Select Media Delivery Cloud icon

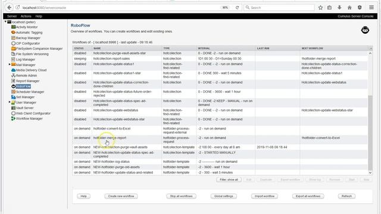click(x=13, y=70)
